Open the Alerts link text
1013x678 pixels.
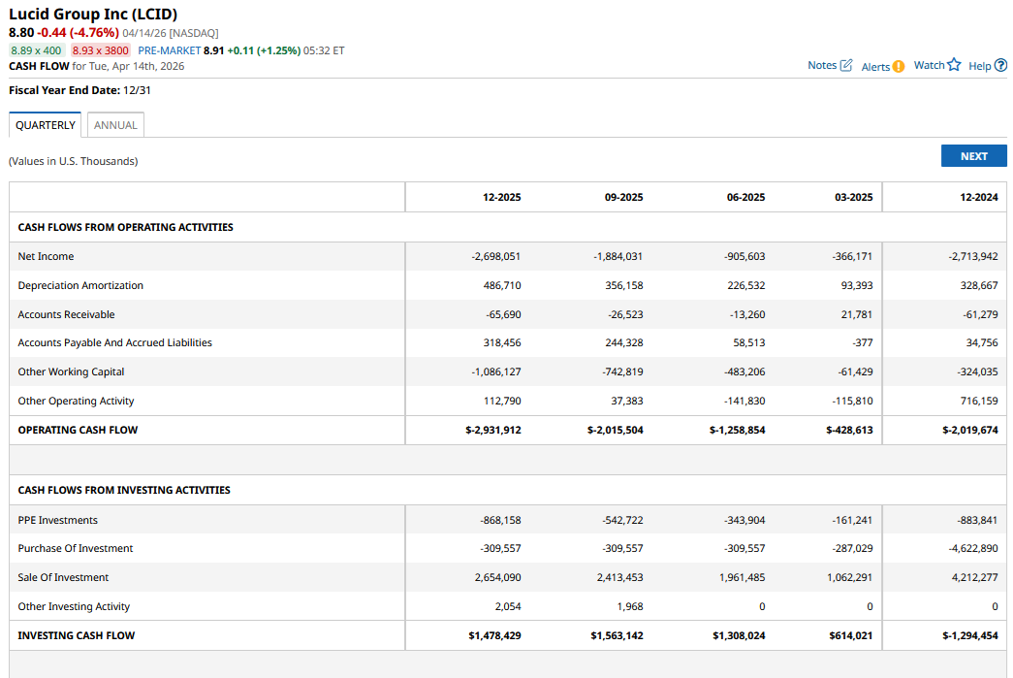(x=875, y=67)
